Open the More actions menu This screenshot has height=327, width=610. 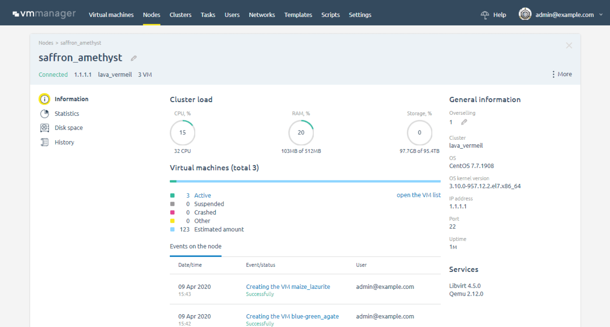[561, 74]
